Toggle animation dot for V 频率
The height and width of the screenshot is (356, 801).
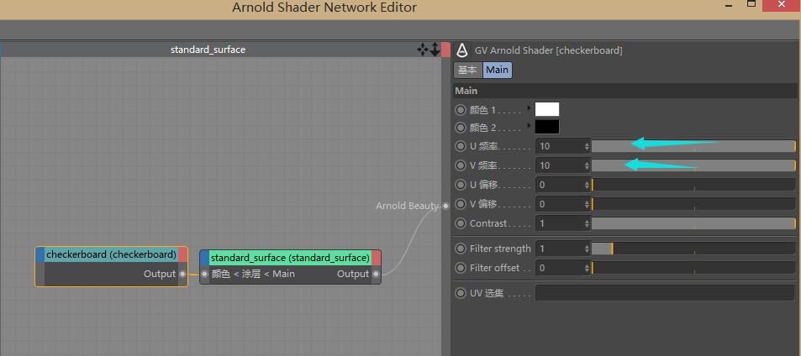click(461, 165)
